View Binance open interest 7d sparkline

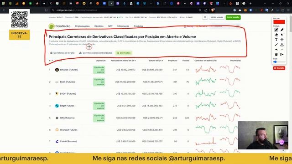click(x=206, y=70)
